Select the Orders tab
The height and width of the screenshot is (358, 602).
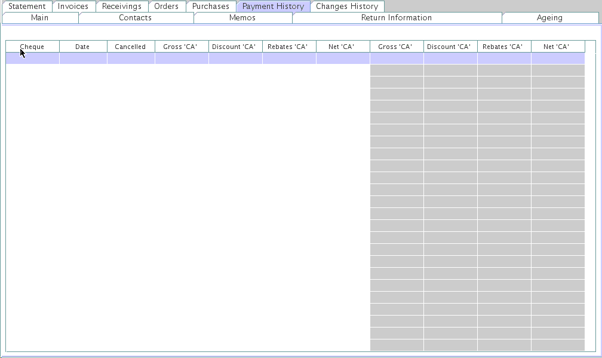coord(166,6)
